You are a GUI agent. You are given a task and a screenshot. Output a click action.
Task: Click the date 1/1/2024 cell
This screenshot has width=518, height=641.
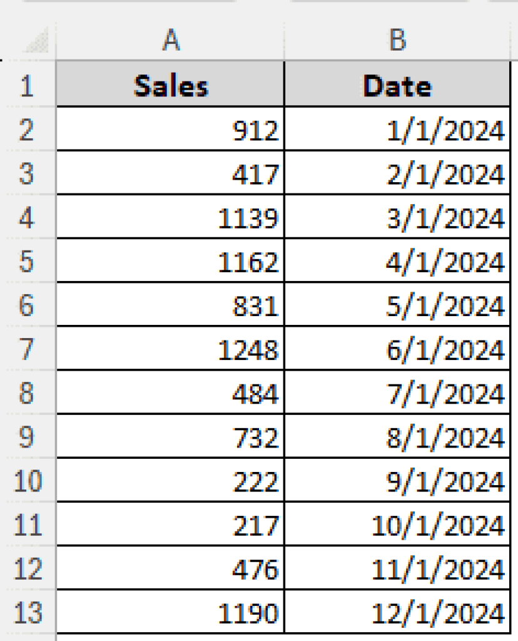coord(399,130)
